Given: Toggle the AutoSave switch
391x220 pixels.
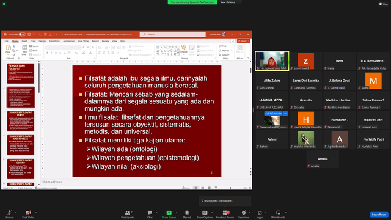Looking at the screenshot, I should click(x=22, y=34).
